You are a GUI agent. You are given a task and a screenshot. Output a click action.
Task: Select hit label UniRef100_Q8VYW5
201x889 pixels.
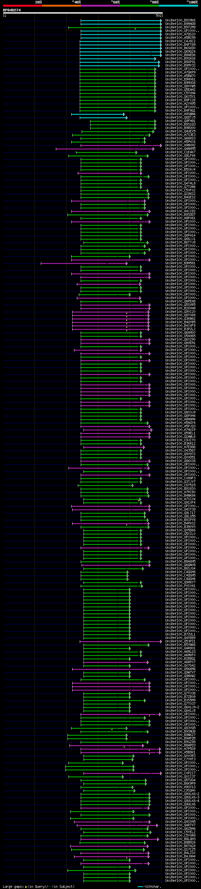180,86
